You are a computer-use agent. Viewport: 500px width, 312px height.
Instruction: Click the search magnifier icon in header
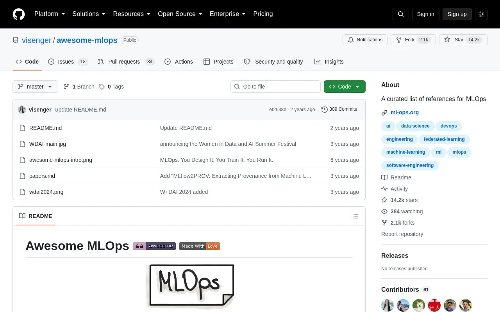coord(401,14)
